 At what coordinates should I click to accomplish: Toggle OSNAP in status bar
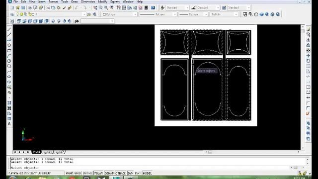click(x=109, y=174)
